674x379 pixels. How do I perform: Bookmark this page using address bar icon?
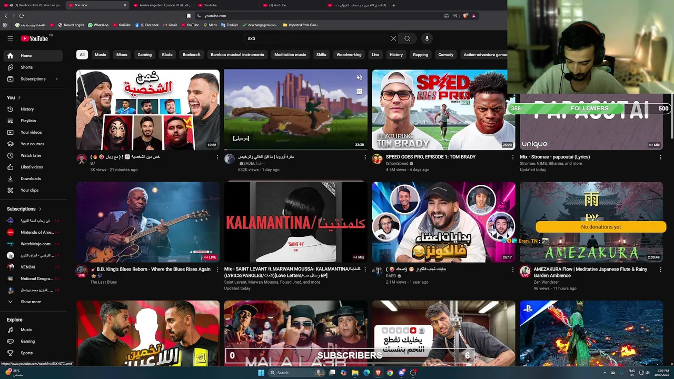(189, 16)
